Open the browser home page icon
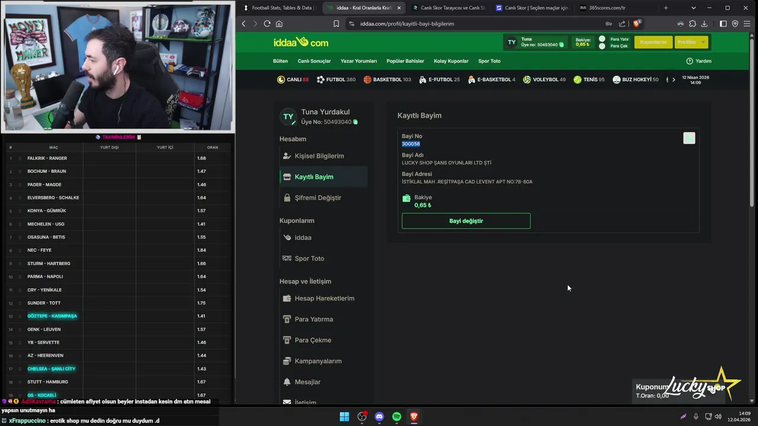The image size is (758, 426). [x=279, y=24]
